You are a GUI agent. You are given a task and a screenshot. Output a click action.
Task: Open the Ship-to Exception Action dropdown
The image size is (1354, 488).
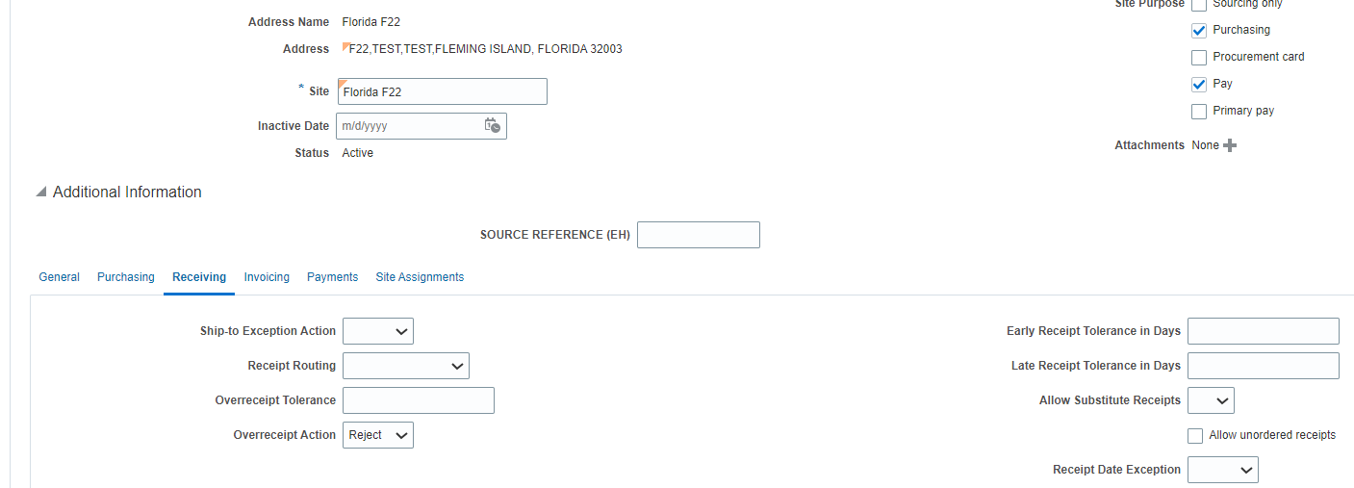tap(378, 331)
